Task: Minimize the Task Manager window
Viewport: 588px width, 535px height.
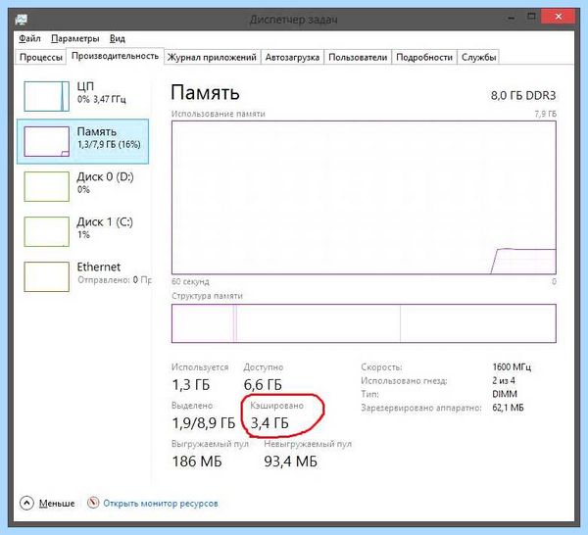Action: click(511, 18)
